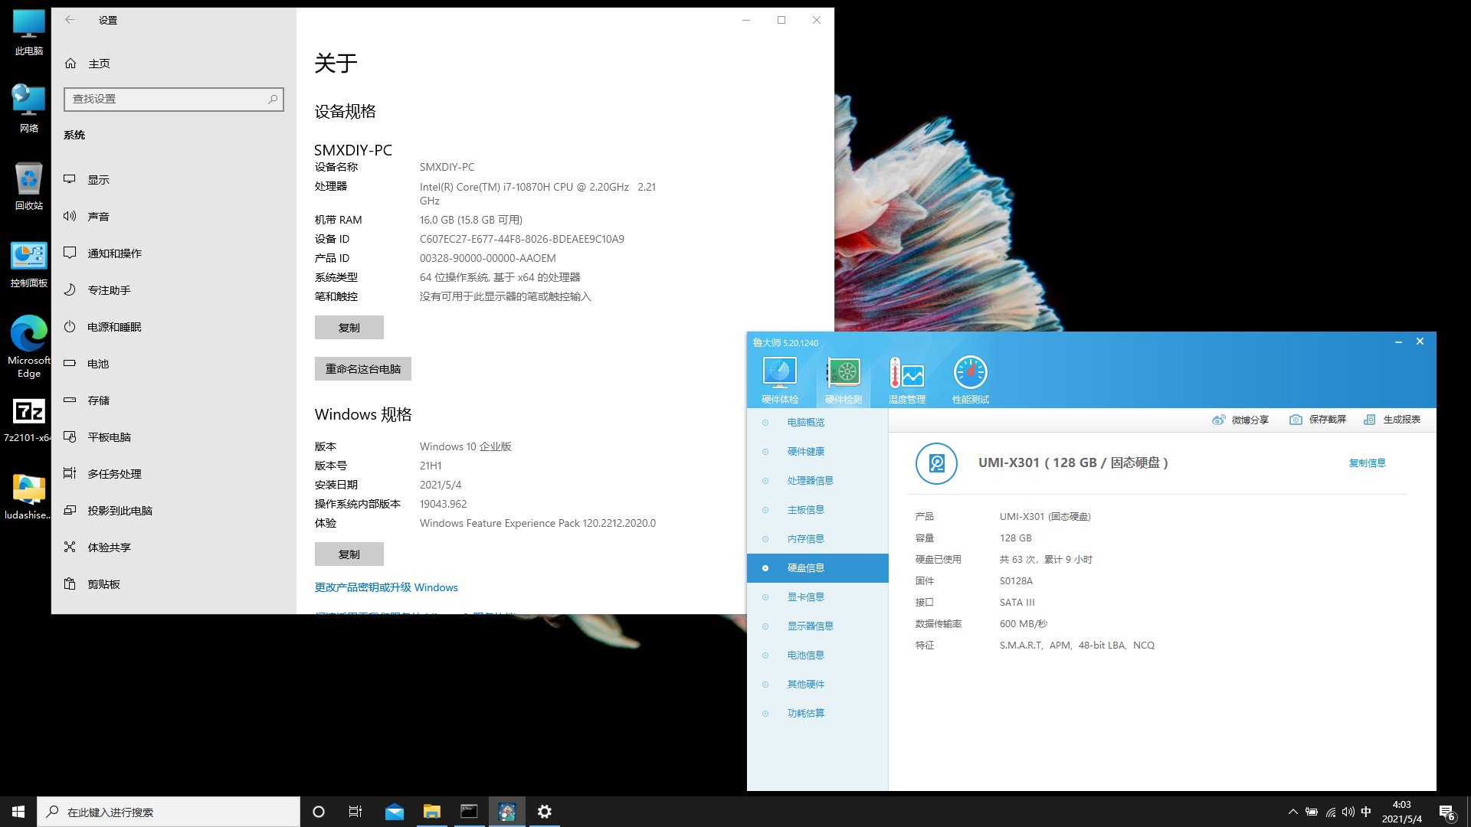This screenshot has width=1471, height=827.
Task: Select 显示器信息 in sidebar
Action: pyautogui.click(x=817, y=626)
